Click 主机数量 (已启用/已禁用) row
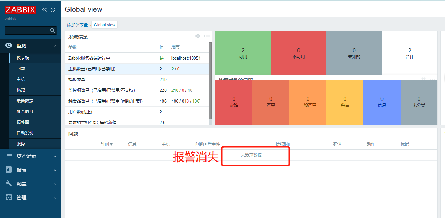This screenshot has height=218, width=445. (x=136, y=69)
